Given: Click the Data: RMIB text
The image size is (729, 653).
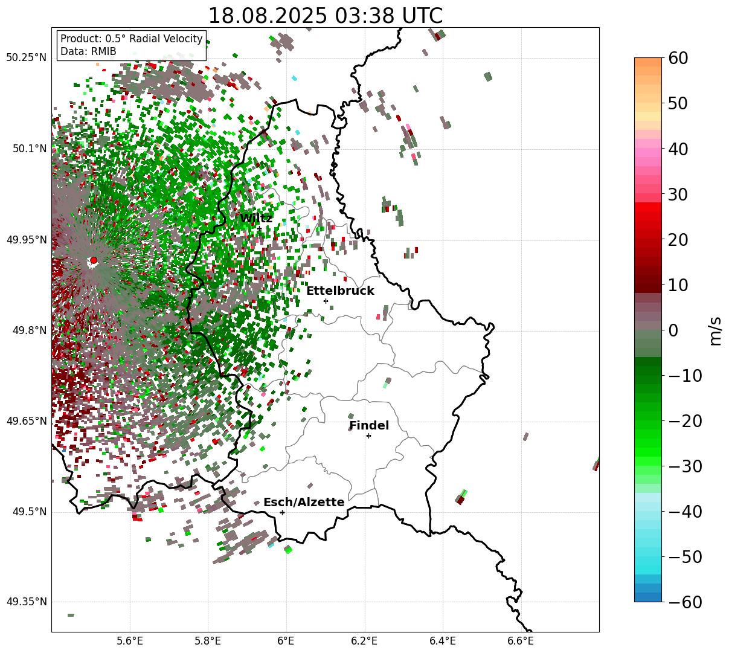Looking at the screenshot, I should coord(88,52).
